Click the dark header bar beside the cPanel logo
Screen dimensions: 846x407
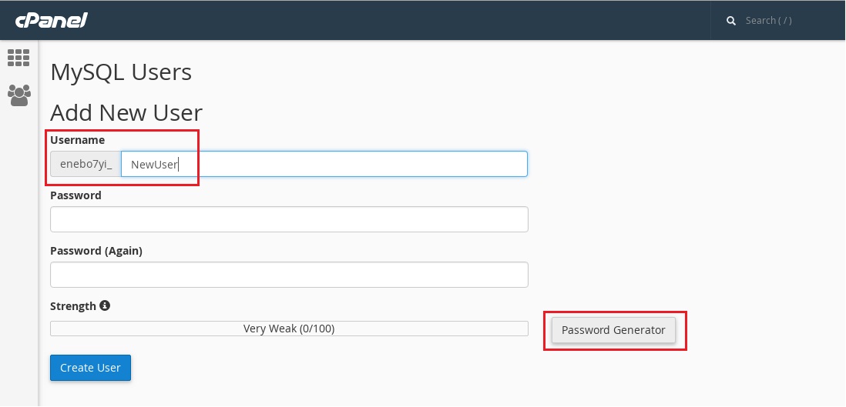(x=399, y=21)
